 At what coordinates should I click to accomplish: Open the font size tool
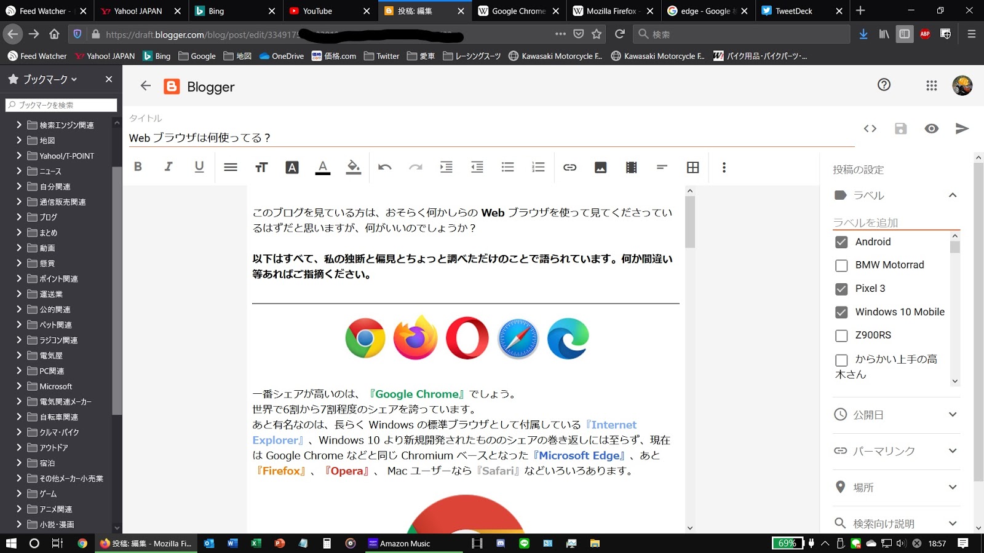261,167
